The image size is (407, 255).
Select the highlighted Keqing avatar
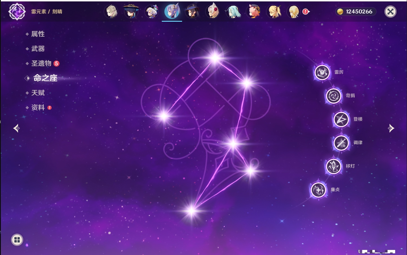tap(172, 12)
